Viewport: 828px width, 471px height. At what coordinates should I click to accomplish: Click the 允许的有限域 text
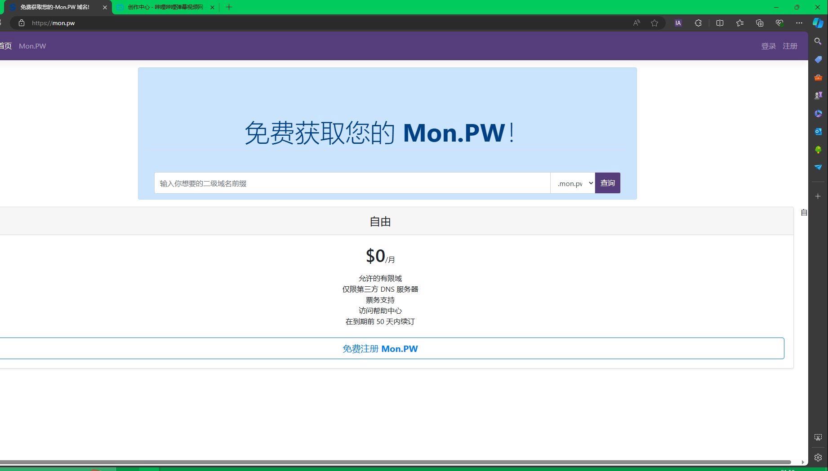380,278
